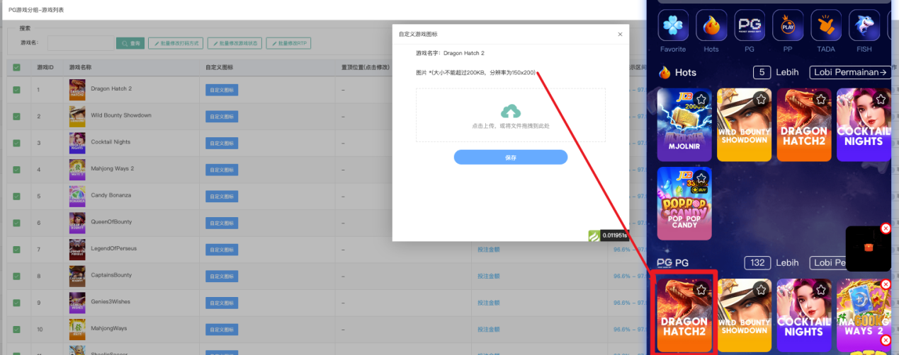The image size is (899, 355).
Task: Click the 保存 save button in the dialog
Action: 511,157
